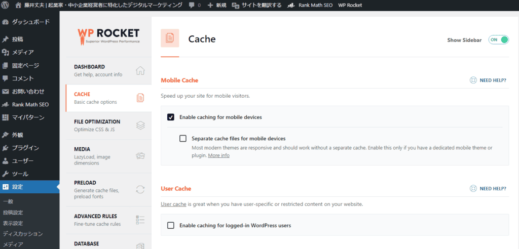Click the plus icon for 新規
Image resolution: width=519 pixels, height=249 pixels.
pyautogui.click(x=210, y=5)
